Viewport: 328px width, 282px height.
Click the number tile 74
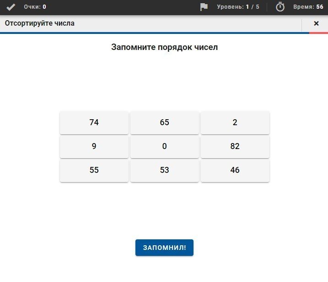94,122
